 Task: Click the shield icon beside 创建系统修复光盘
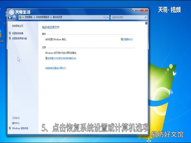[x=10, y=38]
